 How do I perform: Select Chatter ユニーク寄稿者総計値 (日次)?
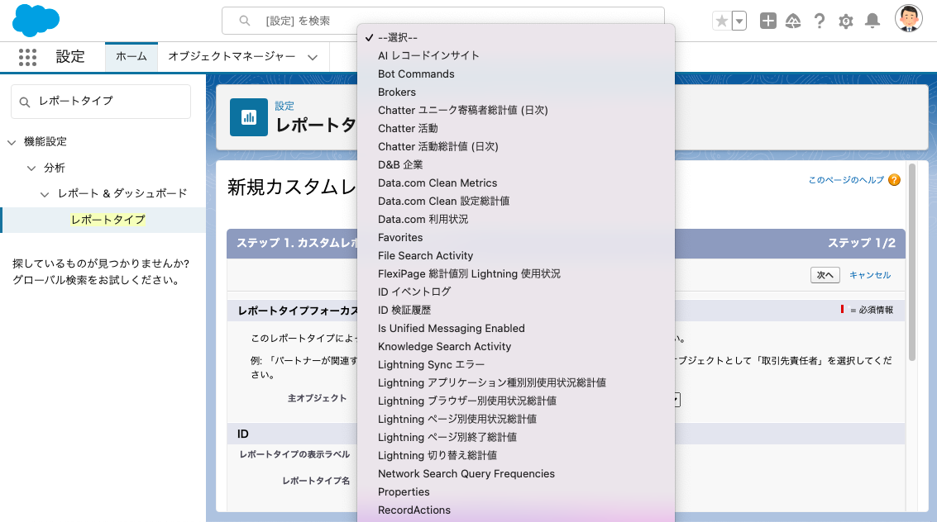pyautogui.click(x=516, y=111)
